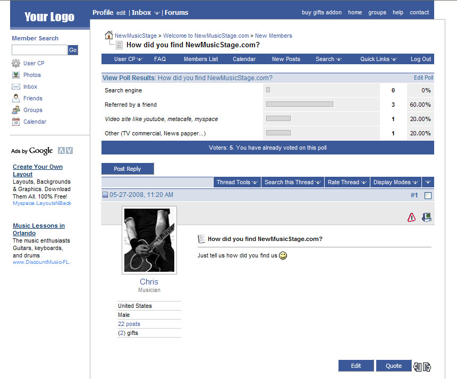The width and height of the screenshot is (457, 379).
Task: Click the Friends person icon in sidebar
Action: (x=16, y=98)
